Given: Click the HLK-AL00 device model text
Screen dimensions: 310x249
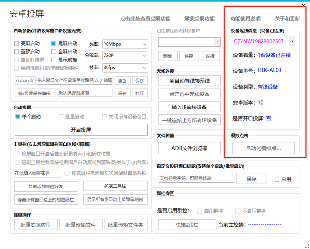Looking at the screenshot, I should pos(269,70).
